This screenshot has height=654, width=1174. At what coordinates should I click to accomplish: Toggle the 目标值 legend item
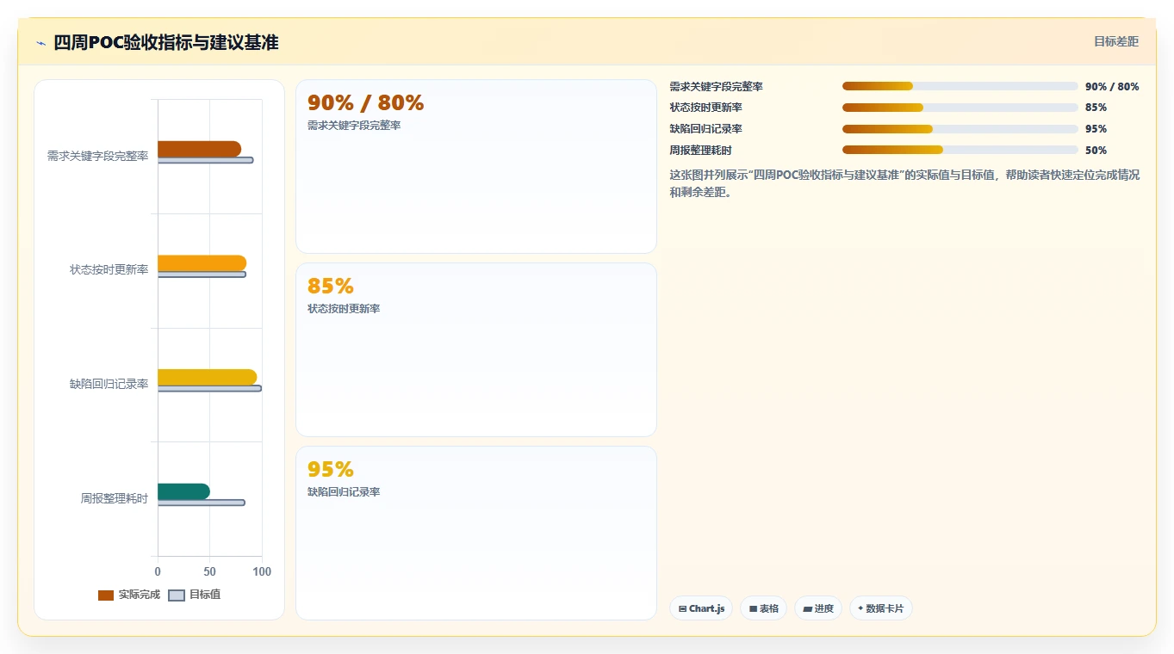pos(194,595)
